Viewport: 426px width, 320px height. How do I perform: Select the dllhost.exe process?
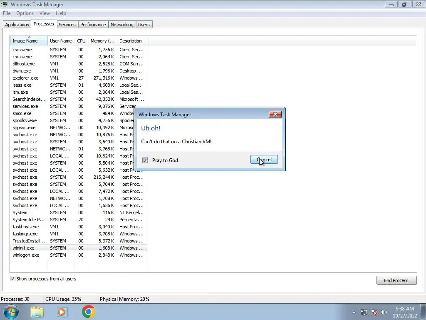pyautogui.click(x=79, y=64)
